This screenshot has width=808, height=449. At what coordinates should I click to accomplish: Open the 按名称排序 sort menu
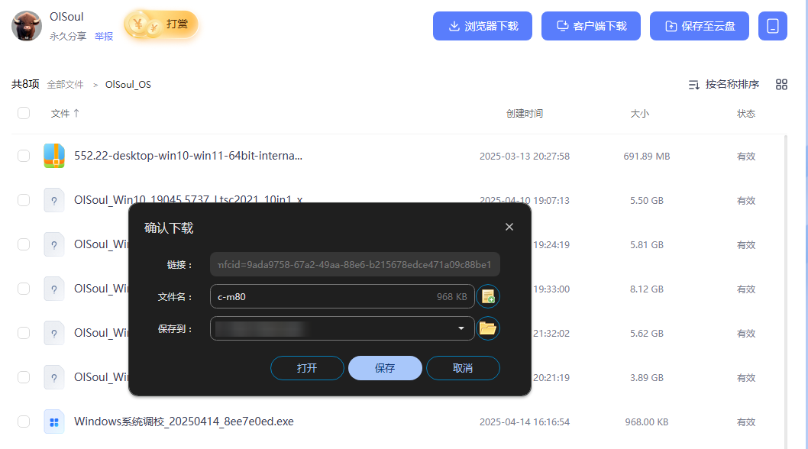723,85
